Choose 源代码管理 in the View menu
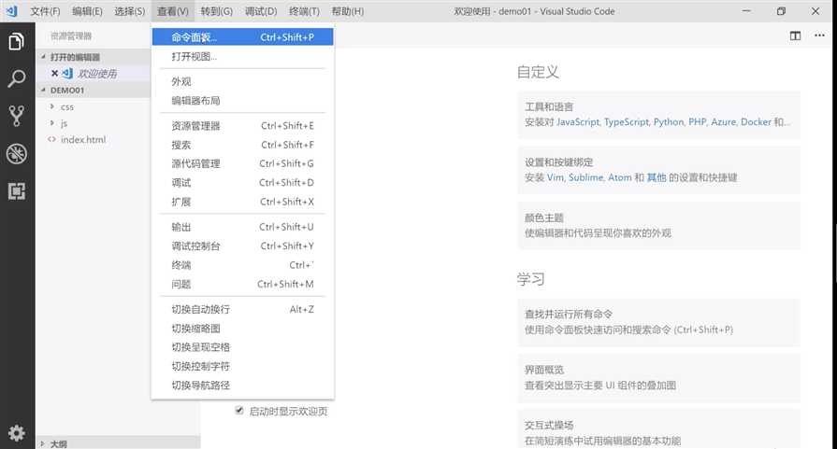The width and height of the screenshot is (837, 449). pos(243,163)
